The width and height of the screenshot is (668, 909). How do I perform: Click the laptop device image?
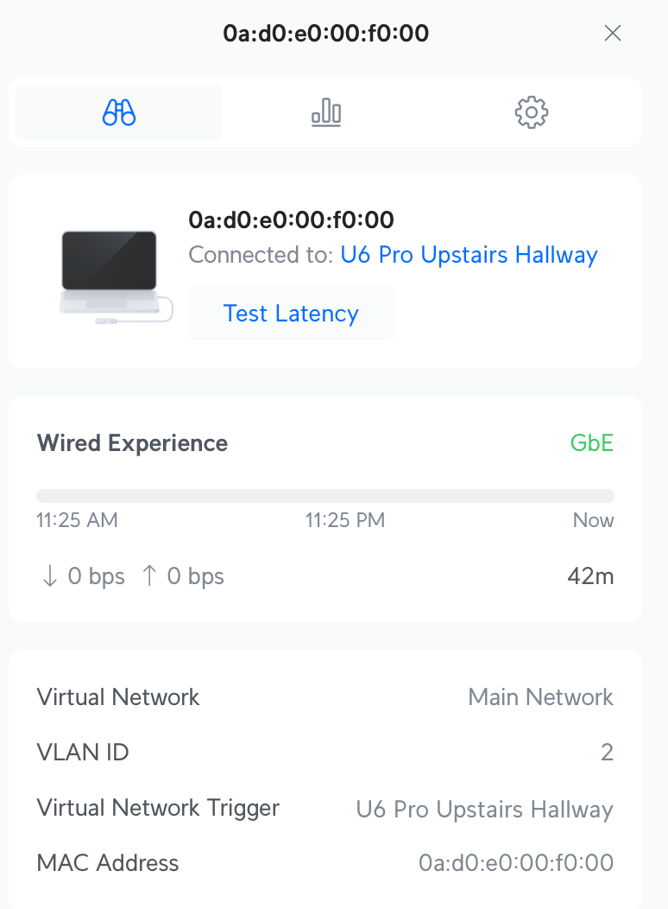[110, 273]
